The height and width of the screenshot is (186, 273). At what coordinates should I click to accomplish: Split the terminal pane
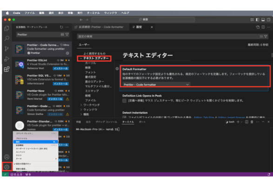(x=246, y=122)
